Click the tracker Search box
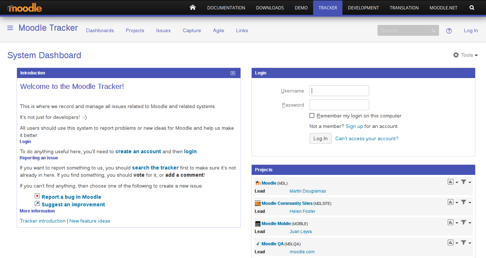Viewport: 486px width, 258px height. point(408,30)
